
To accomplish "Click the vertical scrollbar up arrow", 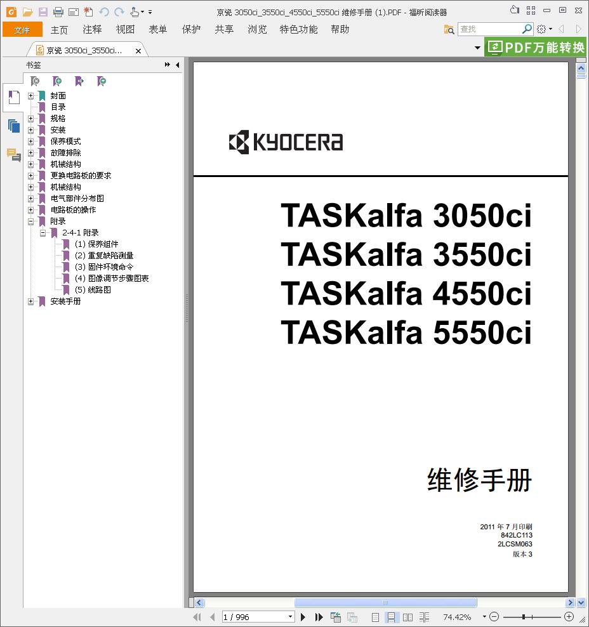I will tap(581, 69).
